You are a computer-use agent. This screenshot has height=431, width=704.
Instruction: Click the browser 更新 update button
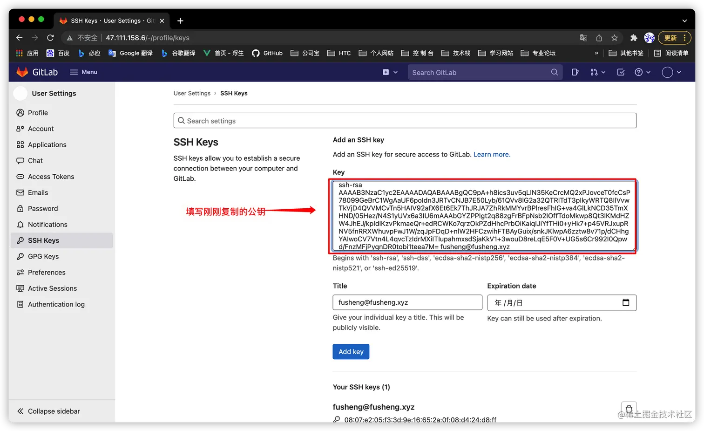click(674, 38)
